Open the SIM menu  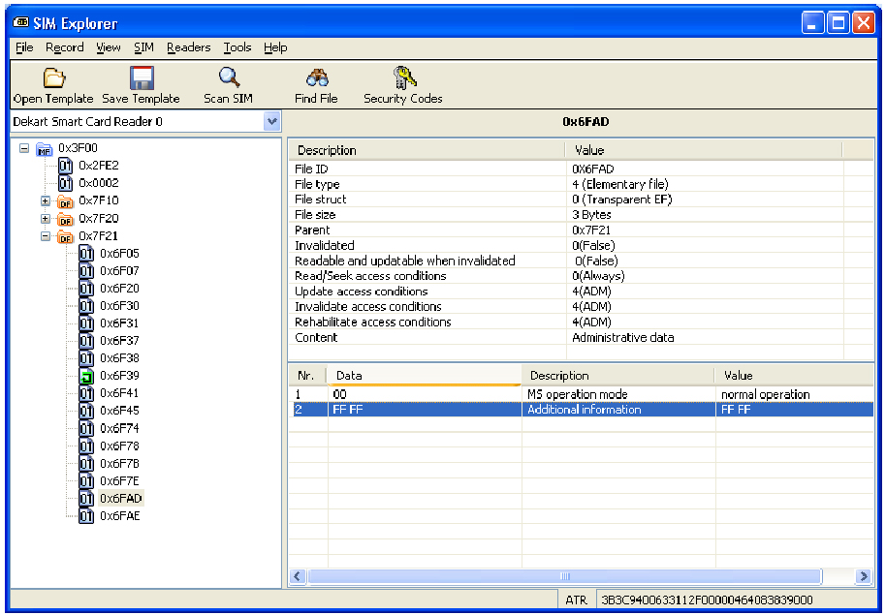(x=143, y=47)
